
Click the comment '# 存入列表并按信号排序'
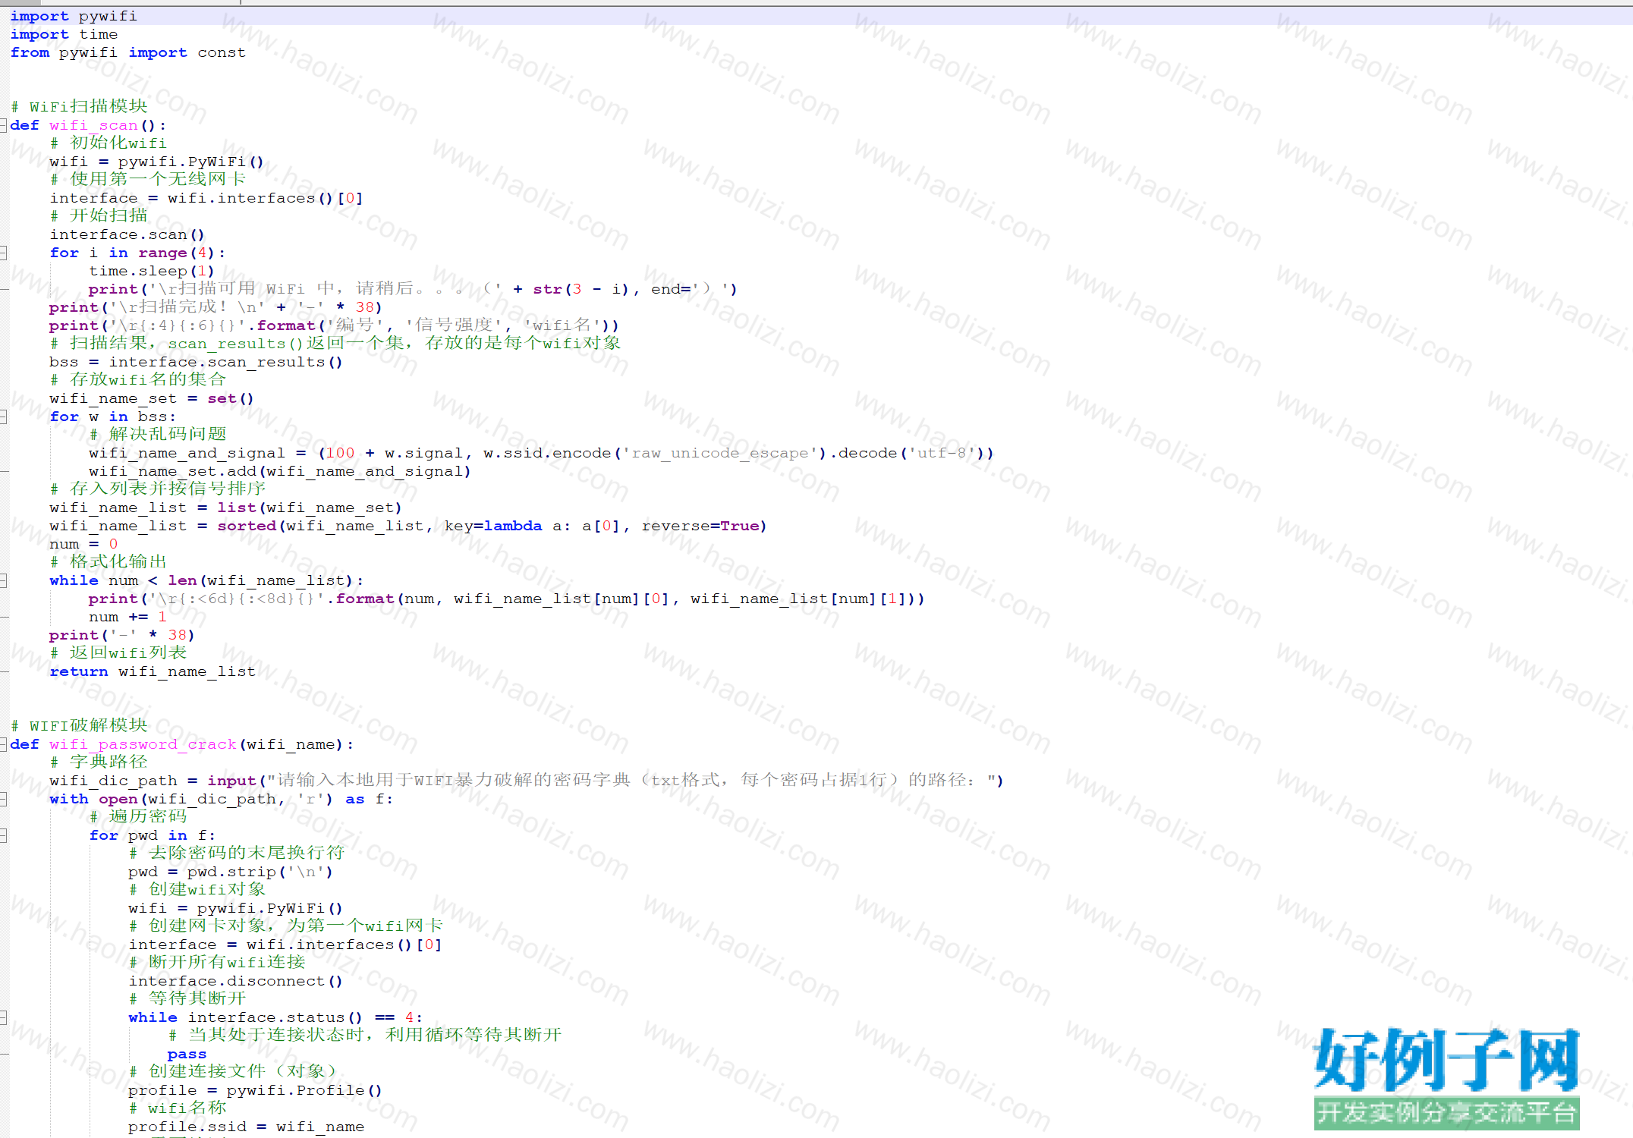pos(158,489)
